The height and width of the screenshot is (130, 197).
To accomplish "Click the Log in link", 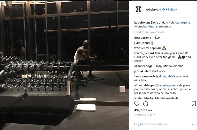I will (x=138, y=124).
